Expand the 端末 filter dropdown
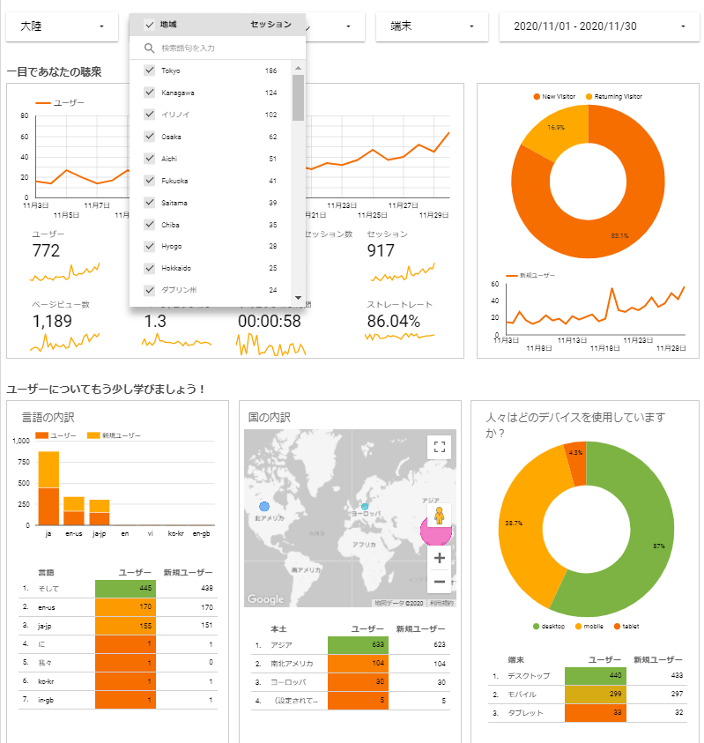The width and height of the screenshot is (704, 743). [x=432, y=27]
